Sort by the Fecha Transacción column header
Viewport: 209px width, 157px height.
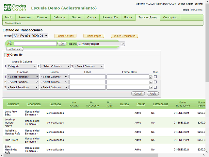(183, 104)
